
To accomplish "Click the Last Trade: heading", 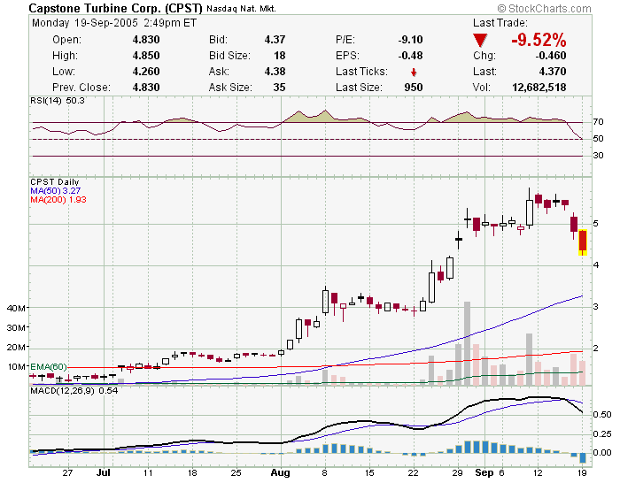I will [x=500, y=23].
